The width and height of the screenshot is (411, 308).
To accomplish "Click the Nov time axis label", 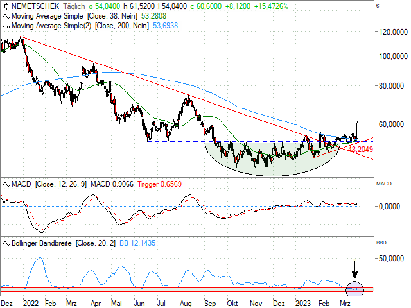I will tap(256, 304).
